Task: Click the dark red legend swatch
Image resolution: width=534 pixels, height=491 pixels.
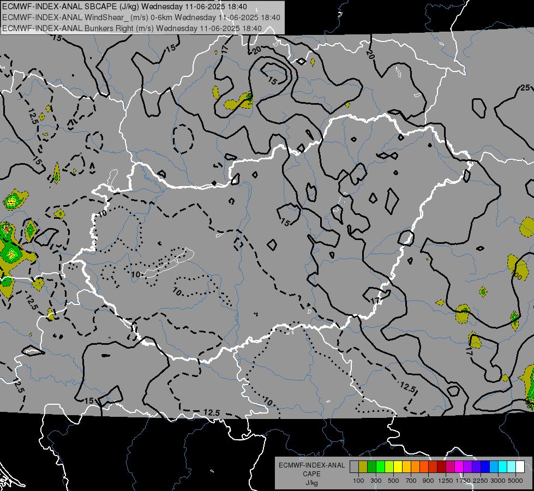Action: coord(442,467)
